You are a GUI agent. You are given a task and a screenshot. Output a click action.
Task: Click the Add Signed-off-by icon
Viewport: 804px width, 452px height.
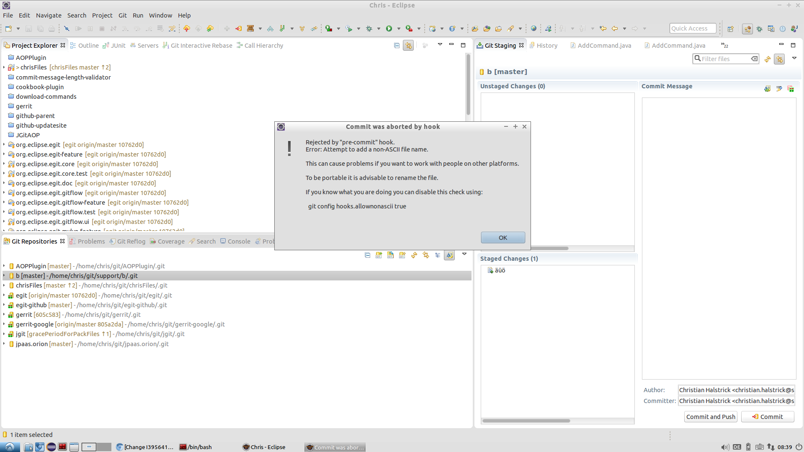(x=779, y=88)
